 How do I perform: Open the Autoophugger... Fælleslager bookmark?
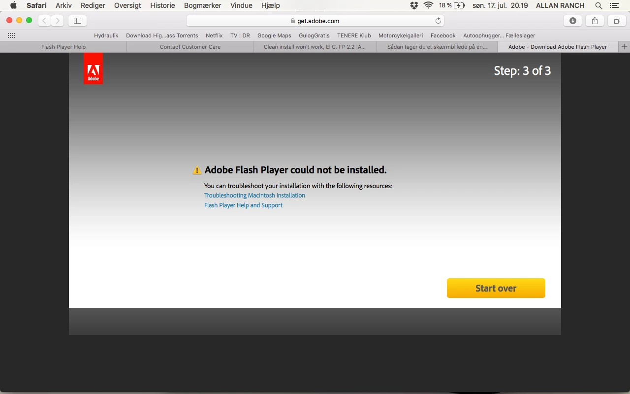click(499, 35)
